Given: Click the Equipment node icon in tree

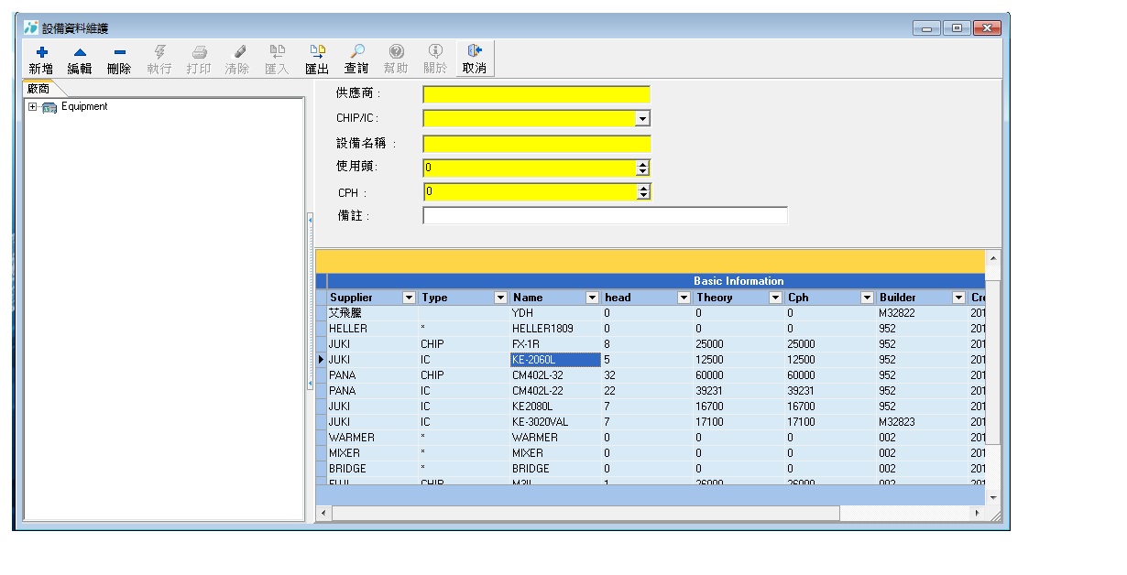Looking at the screenshot, I should (x=49, y=107).
